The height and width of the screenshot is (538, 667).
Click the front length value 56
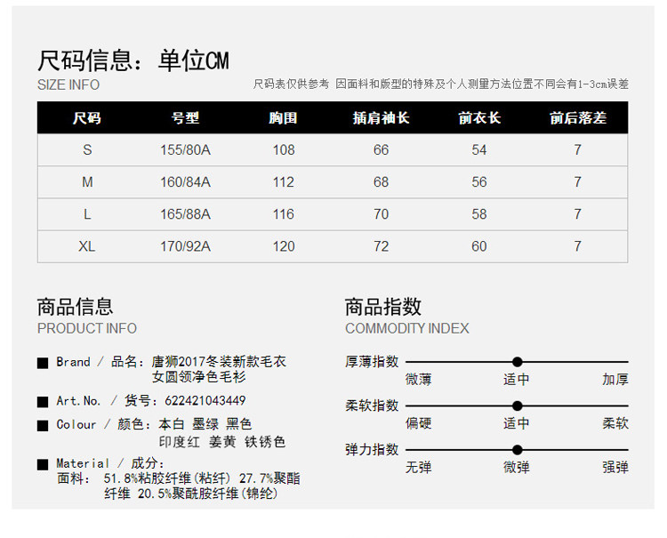[x=479, y=182]
